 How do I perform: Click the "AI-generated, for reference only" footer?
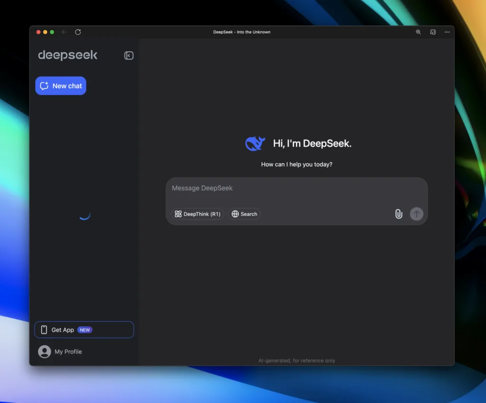(x=297, y=361)
